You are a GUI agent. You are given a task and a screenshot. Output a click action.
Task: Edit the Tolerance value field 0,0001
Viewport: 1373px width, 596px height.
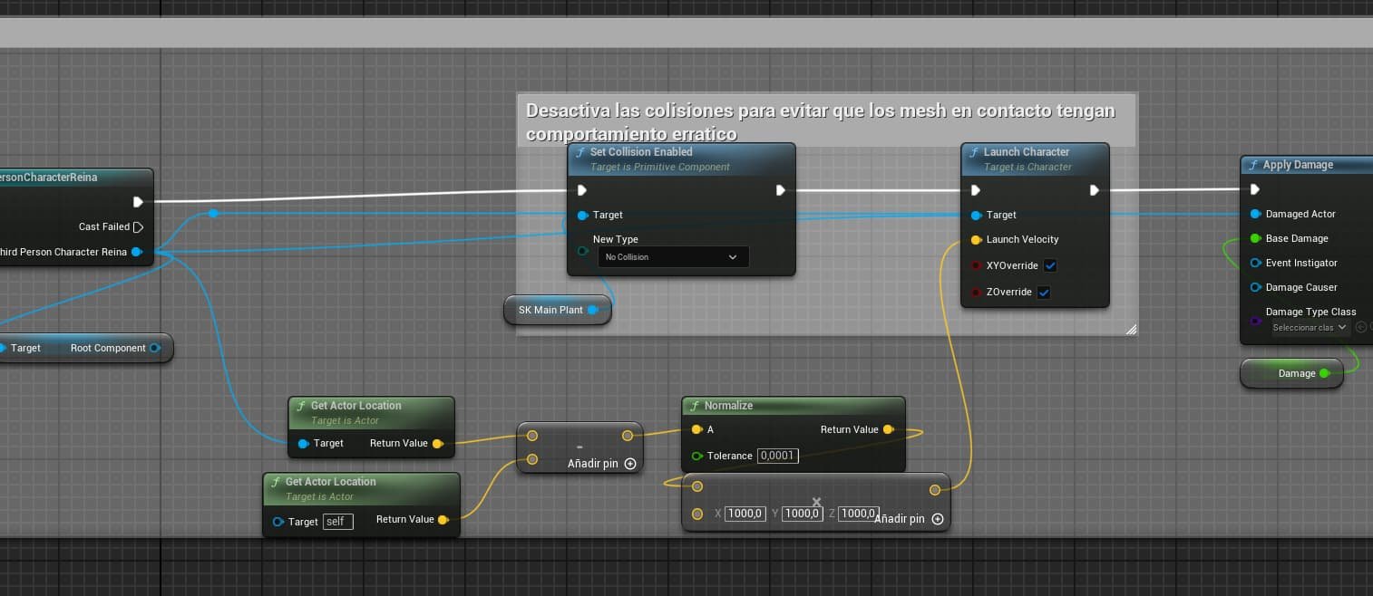pos(778,456)
